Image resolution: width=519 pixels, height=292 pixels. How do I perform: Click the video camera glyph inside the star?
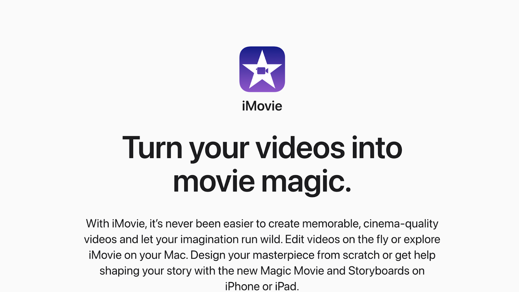point(262,71)
